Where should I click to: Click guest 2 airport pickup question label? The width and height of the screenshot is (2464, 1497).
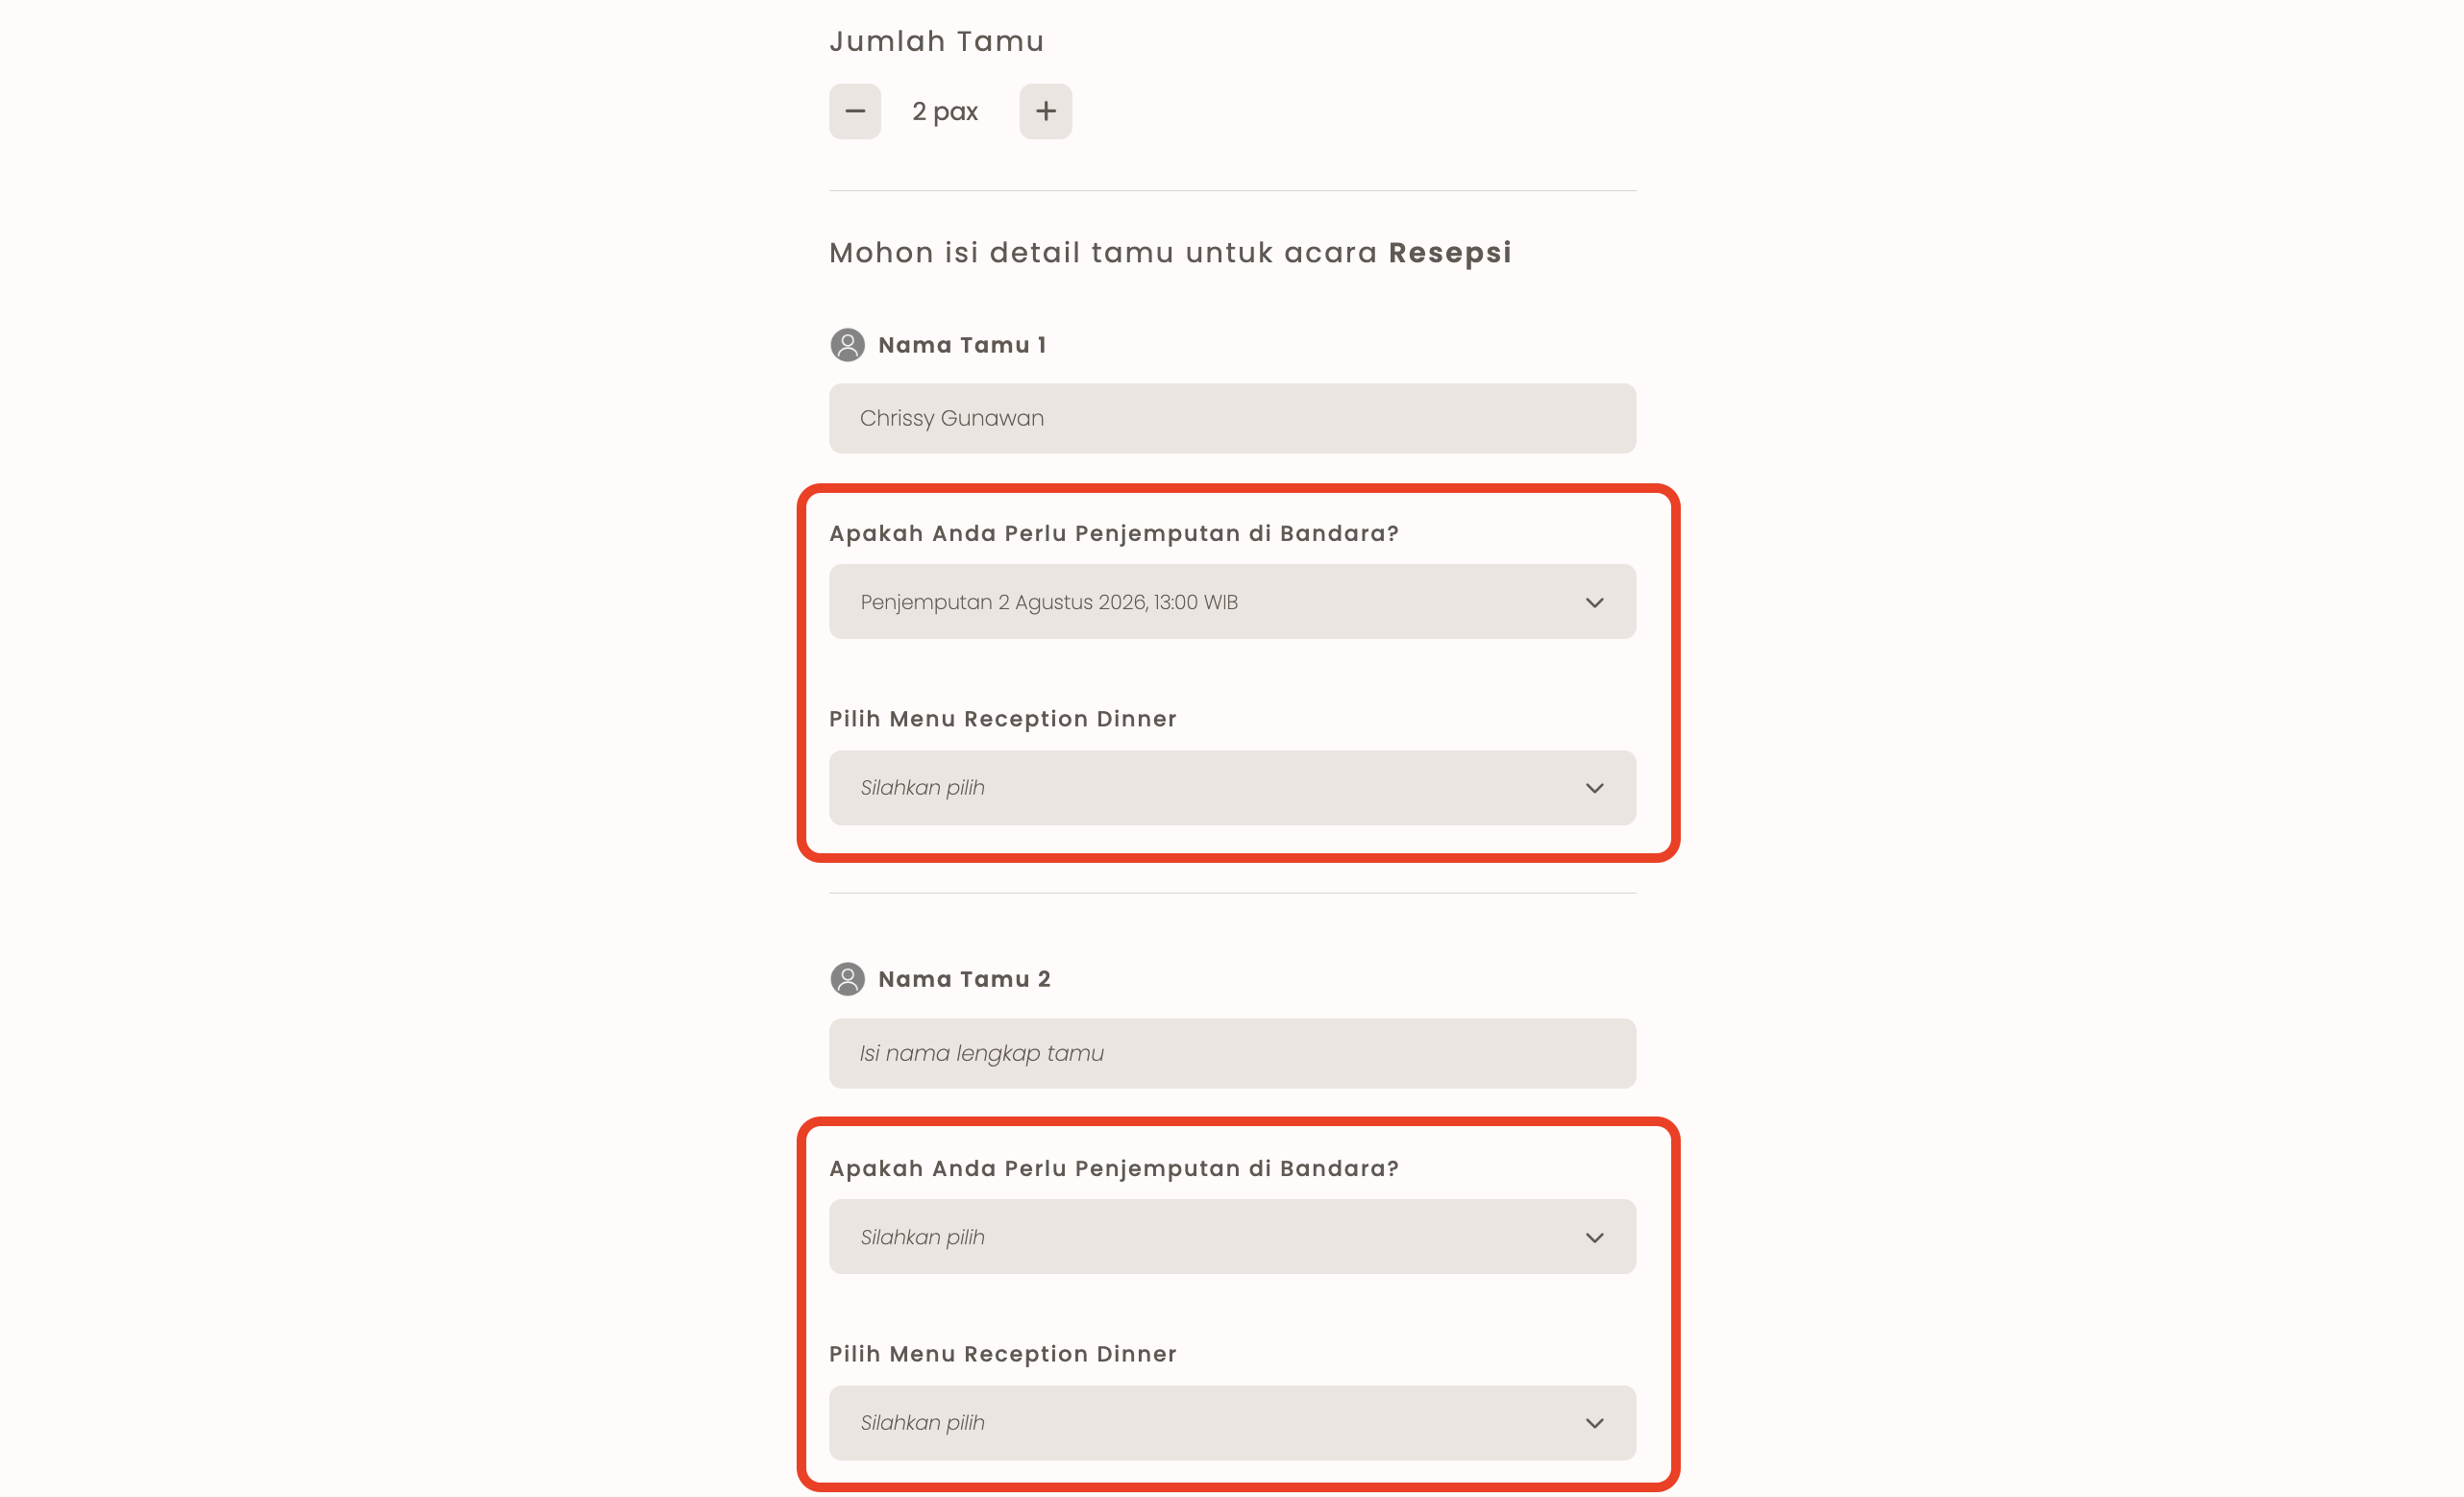(x=1113, y=1168)
